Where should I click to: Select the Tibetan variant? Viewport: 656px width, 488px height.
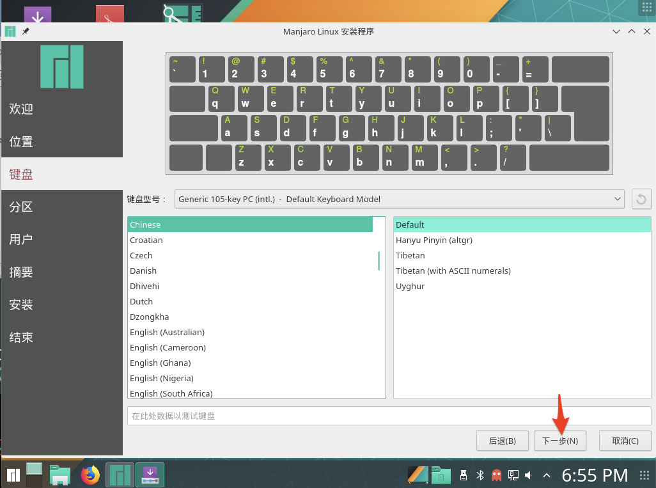coord(522,255)
